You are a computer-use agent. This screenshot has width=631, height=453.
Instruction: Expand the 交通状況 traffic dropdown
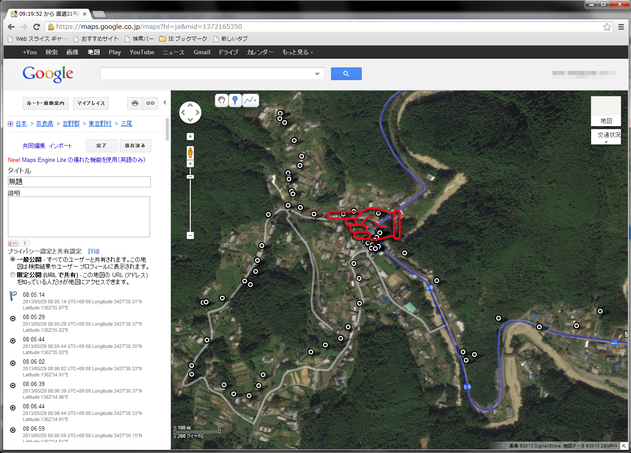click(606, 137)
